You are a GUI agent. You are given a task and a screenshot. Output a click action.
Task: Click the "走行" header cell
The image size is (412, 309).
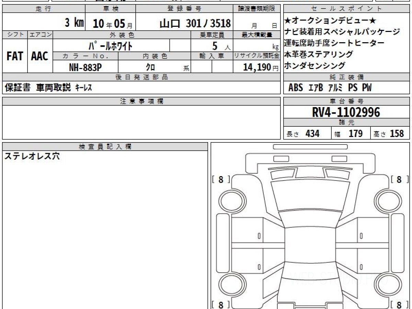(43, 9)
